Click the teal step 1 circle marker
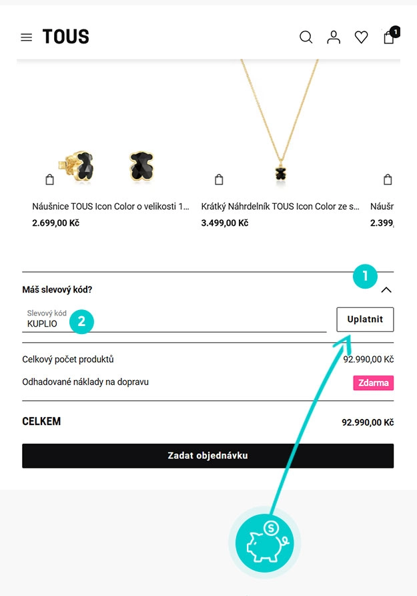Viewport: 417px width, 596px height. pyautogui.click(x=365, y=276)
